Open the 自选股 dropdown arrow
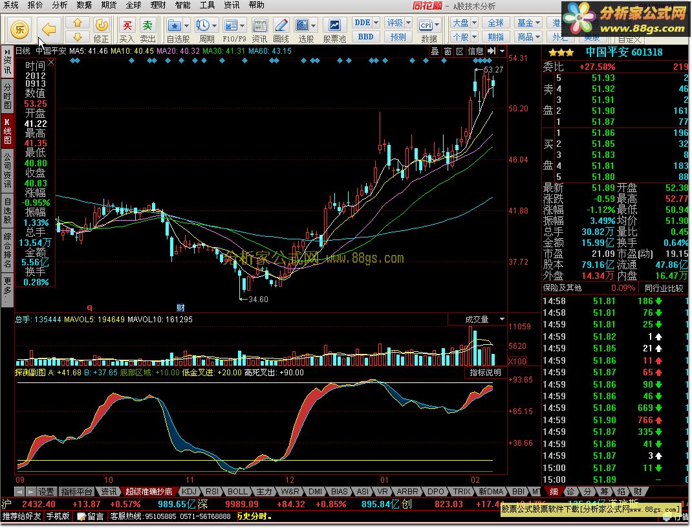 pos(187,25)
